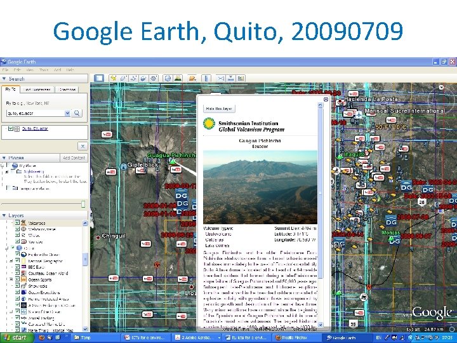Viewport: 457px width, 343px height.
Task: Click the Windows start button
Action: point(17,338)
